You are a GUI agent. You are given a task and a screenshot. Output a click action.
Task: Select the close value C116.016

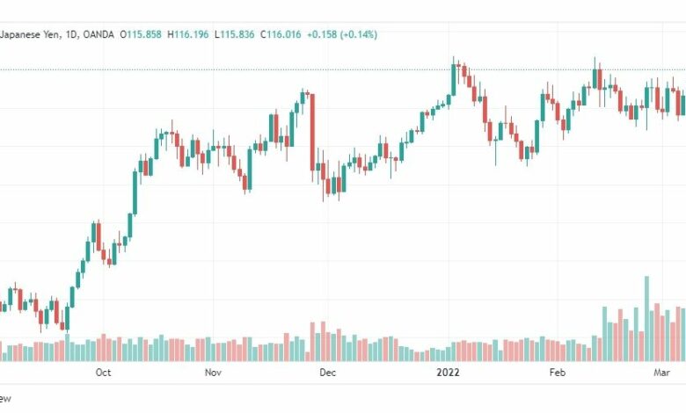[x=281, y=34]
